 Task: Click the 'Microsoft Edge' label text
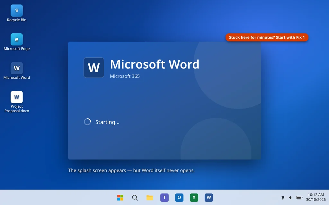coord(17,49)
